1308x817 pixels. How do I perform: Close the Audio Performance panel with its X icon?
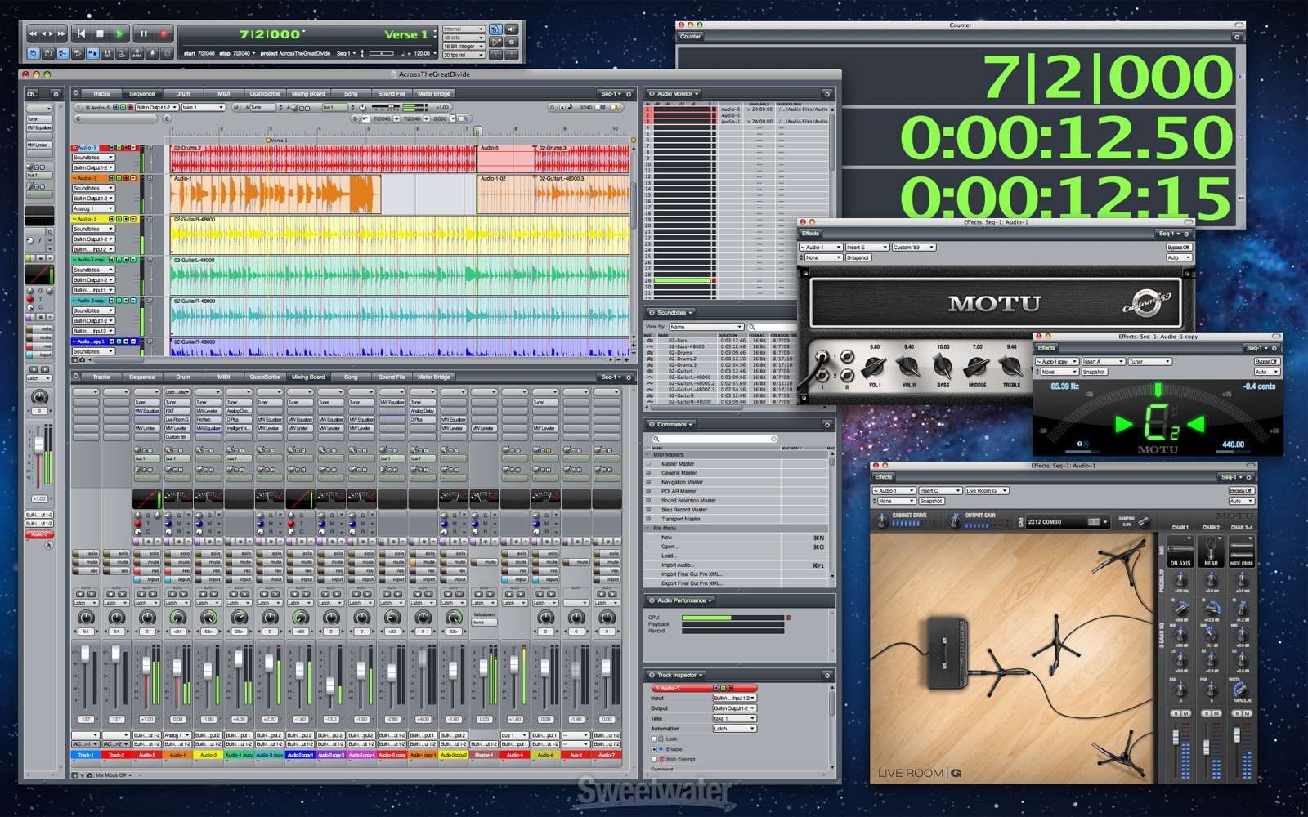(652, 600)
